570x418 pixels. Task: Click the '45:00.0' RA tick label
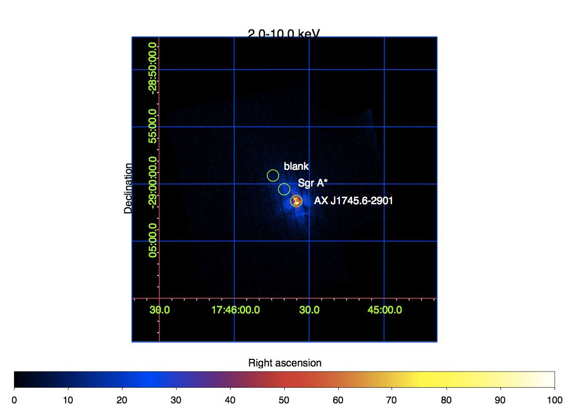pyautogui.click(x=384, y=310)
